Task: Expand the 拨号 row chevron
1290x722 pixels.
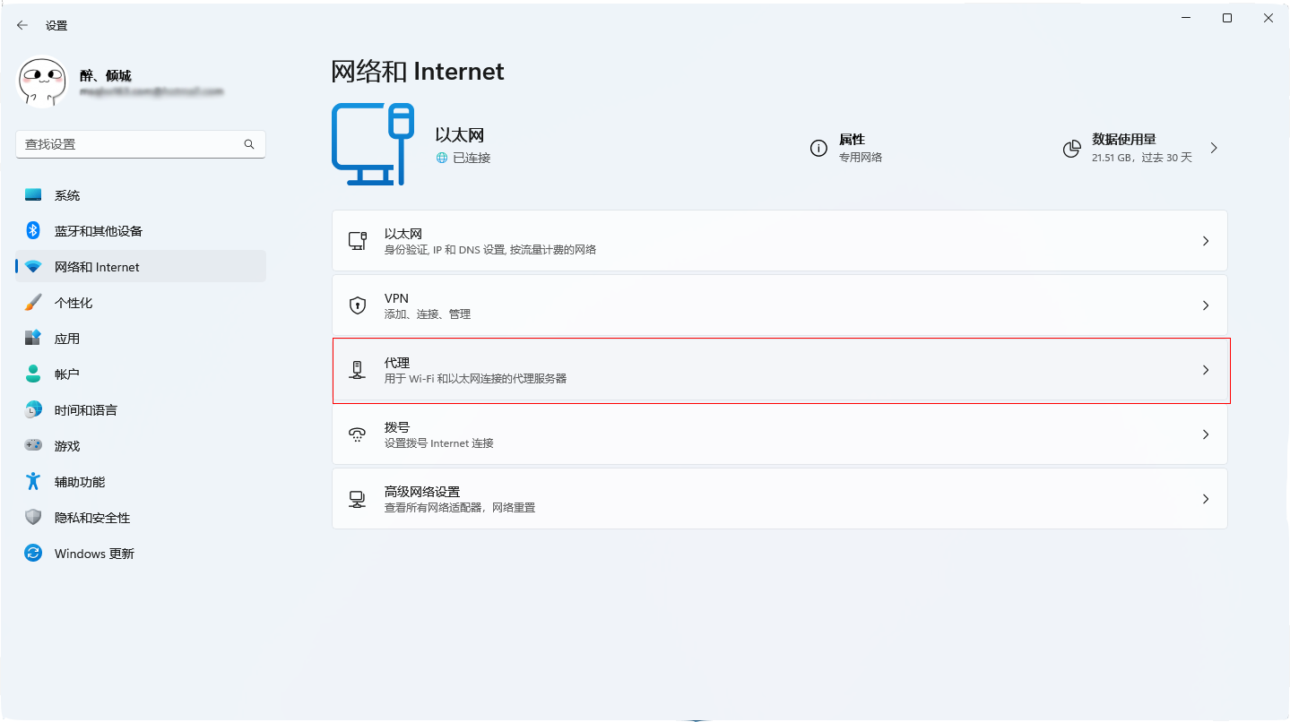Action: tap(1206, 434)
